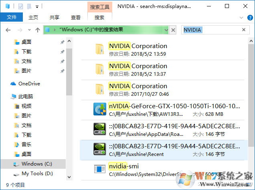Select Windows (C:) drive in sidebar

tap(33, 164)
